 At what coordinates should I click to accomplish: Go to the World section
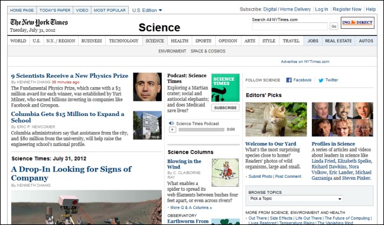click(18, 41)
